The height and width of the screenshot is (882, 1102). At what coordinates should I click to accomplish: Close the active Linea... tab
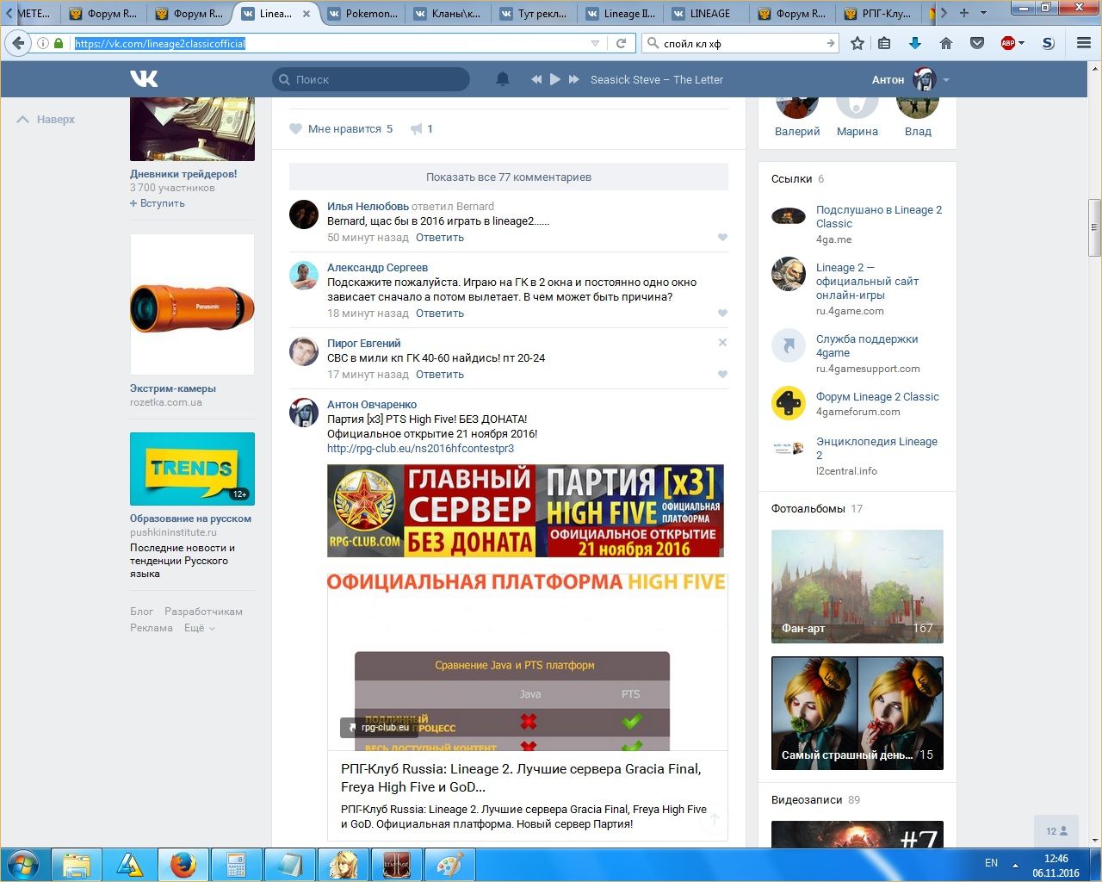306,14
